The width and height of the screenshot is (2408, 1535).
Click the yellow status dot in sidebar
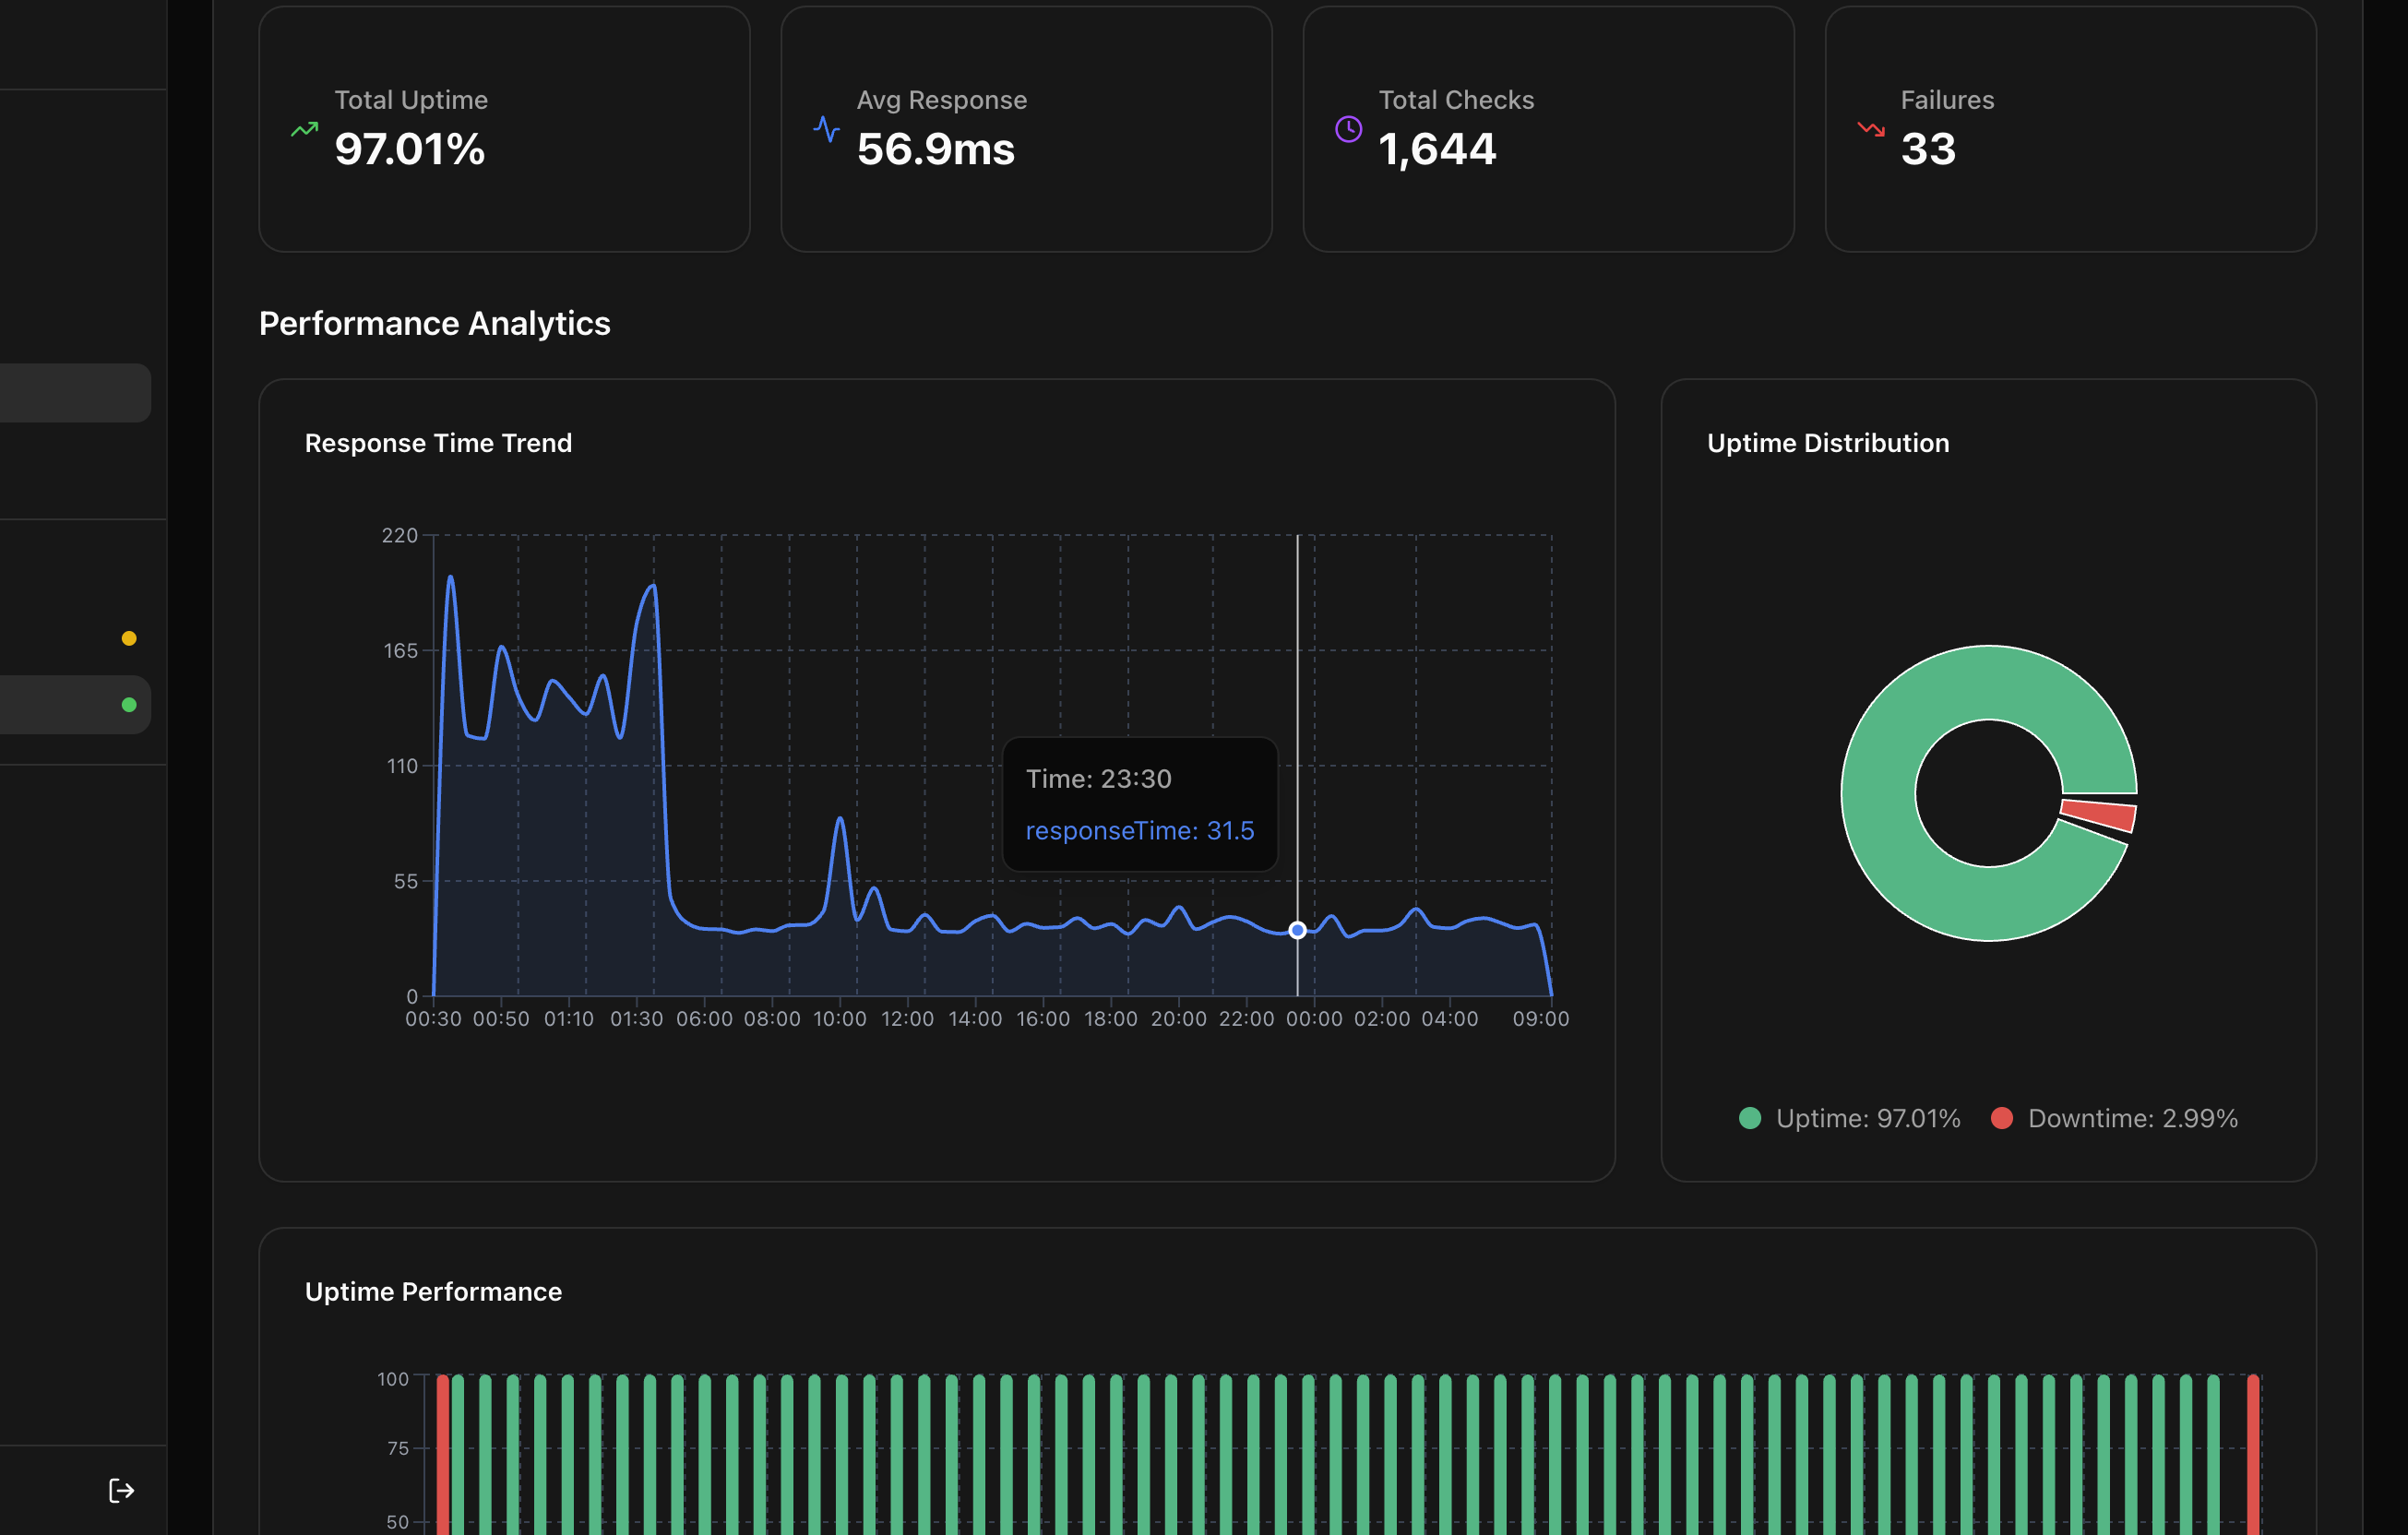129,638
